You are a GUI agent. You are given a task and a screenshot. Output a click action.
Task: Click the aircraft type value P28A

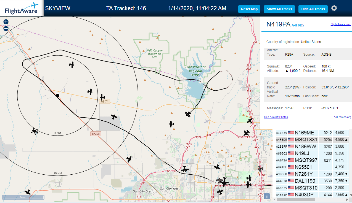pyautogui.click(x=289, y=55)
